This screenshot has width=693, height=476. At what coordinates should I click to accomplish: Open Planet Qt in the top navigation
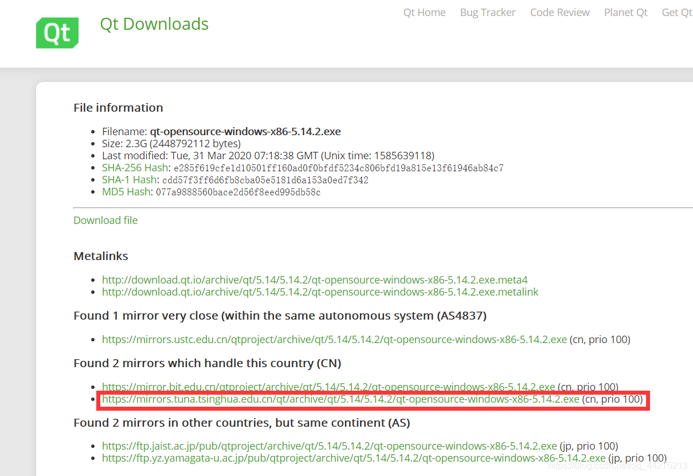[x=626, y=13]
